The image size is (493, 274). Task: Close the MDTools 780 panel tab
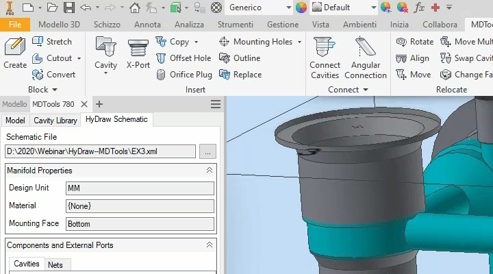[84, 104]
